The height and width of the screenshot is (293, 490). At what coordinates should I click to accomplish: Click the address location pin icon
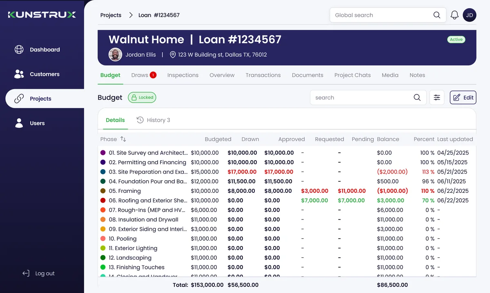(173, 54)
